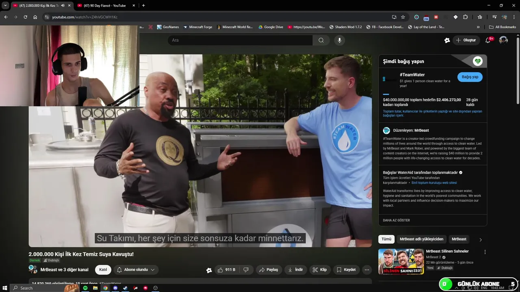Collapse panel with DAHA AZ GÖSTER

(x=396, y=220)
